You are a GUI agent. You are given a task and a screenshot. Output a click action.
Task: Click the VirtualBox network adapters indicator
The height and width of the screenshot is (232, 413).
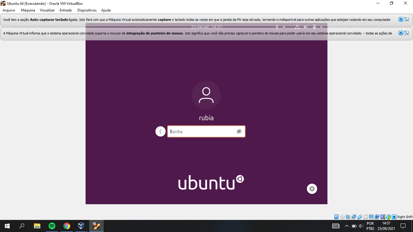coord(354,217)
